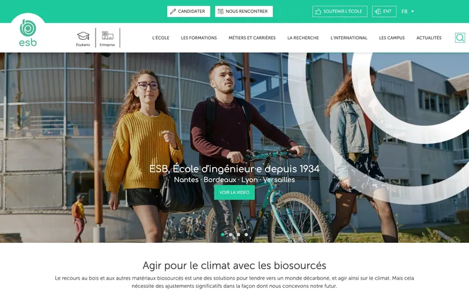
Task: Click the thumbs-up icon on Soutenir l'école
Action: 318,11
